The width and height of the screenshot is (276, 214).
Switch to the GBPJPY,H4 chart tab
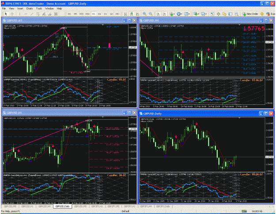tap(146, 206)
